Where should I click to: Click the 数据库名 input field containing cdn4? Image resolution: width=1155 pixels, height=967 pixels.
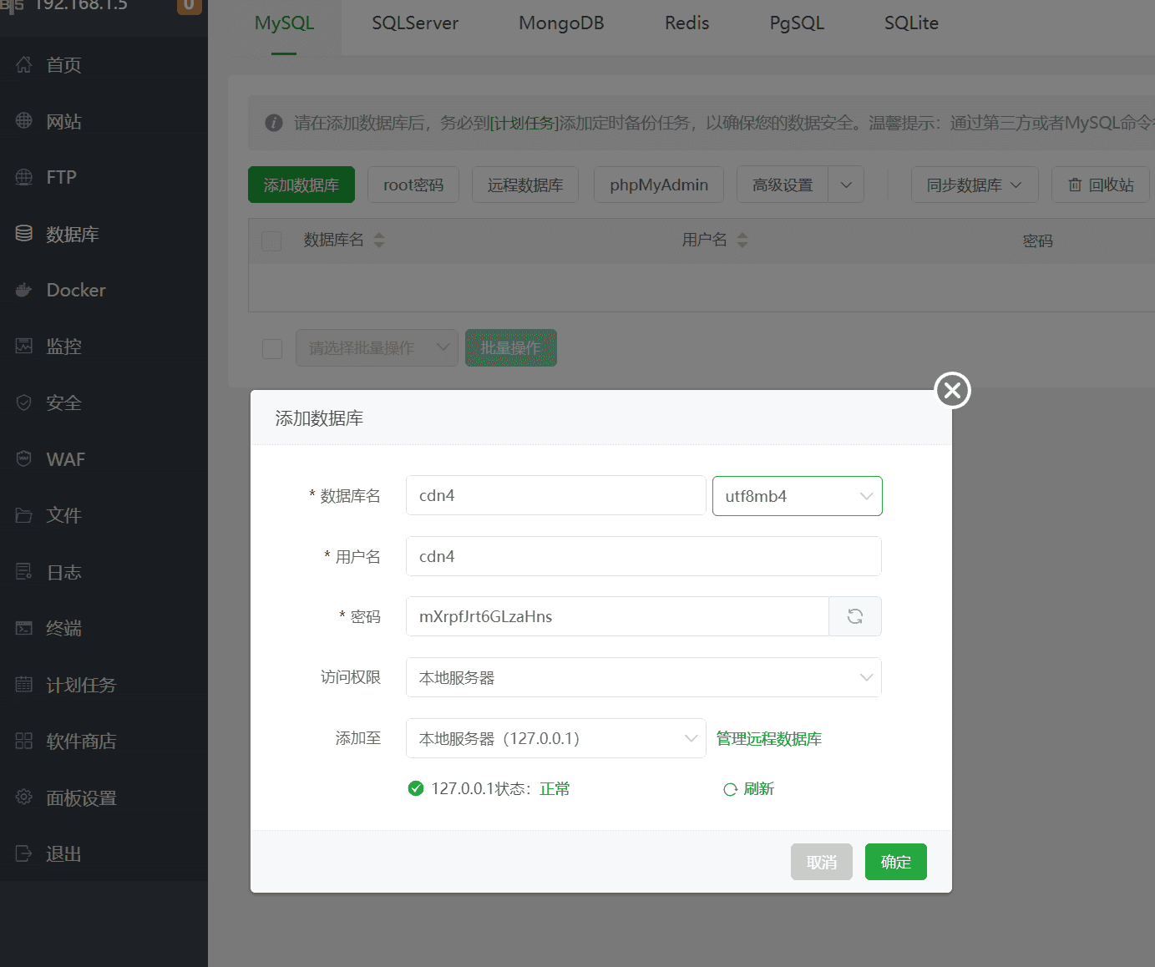[556, 495]
